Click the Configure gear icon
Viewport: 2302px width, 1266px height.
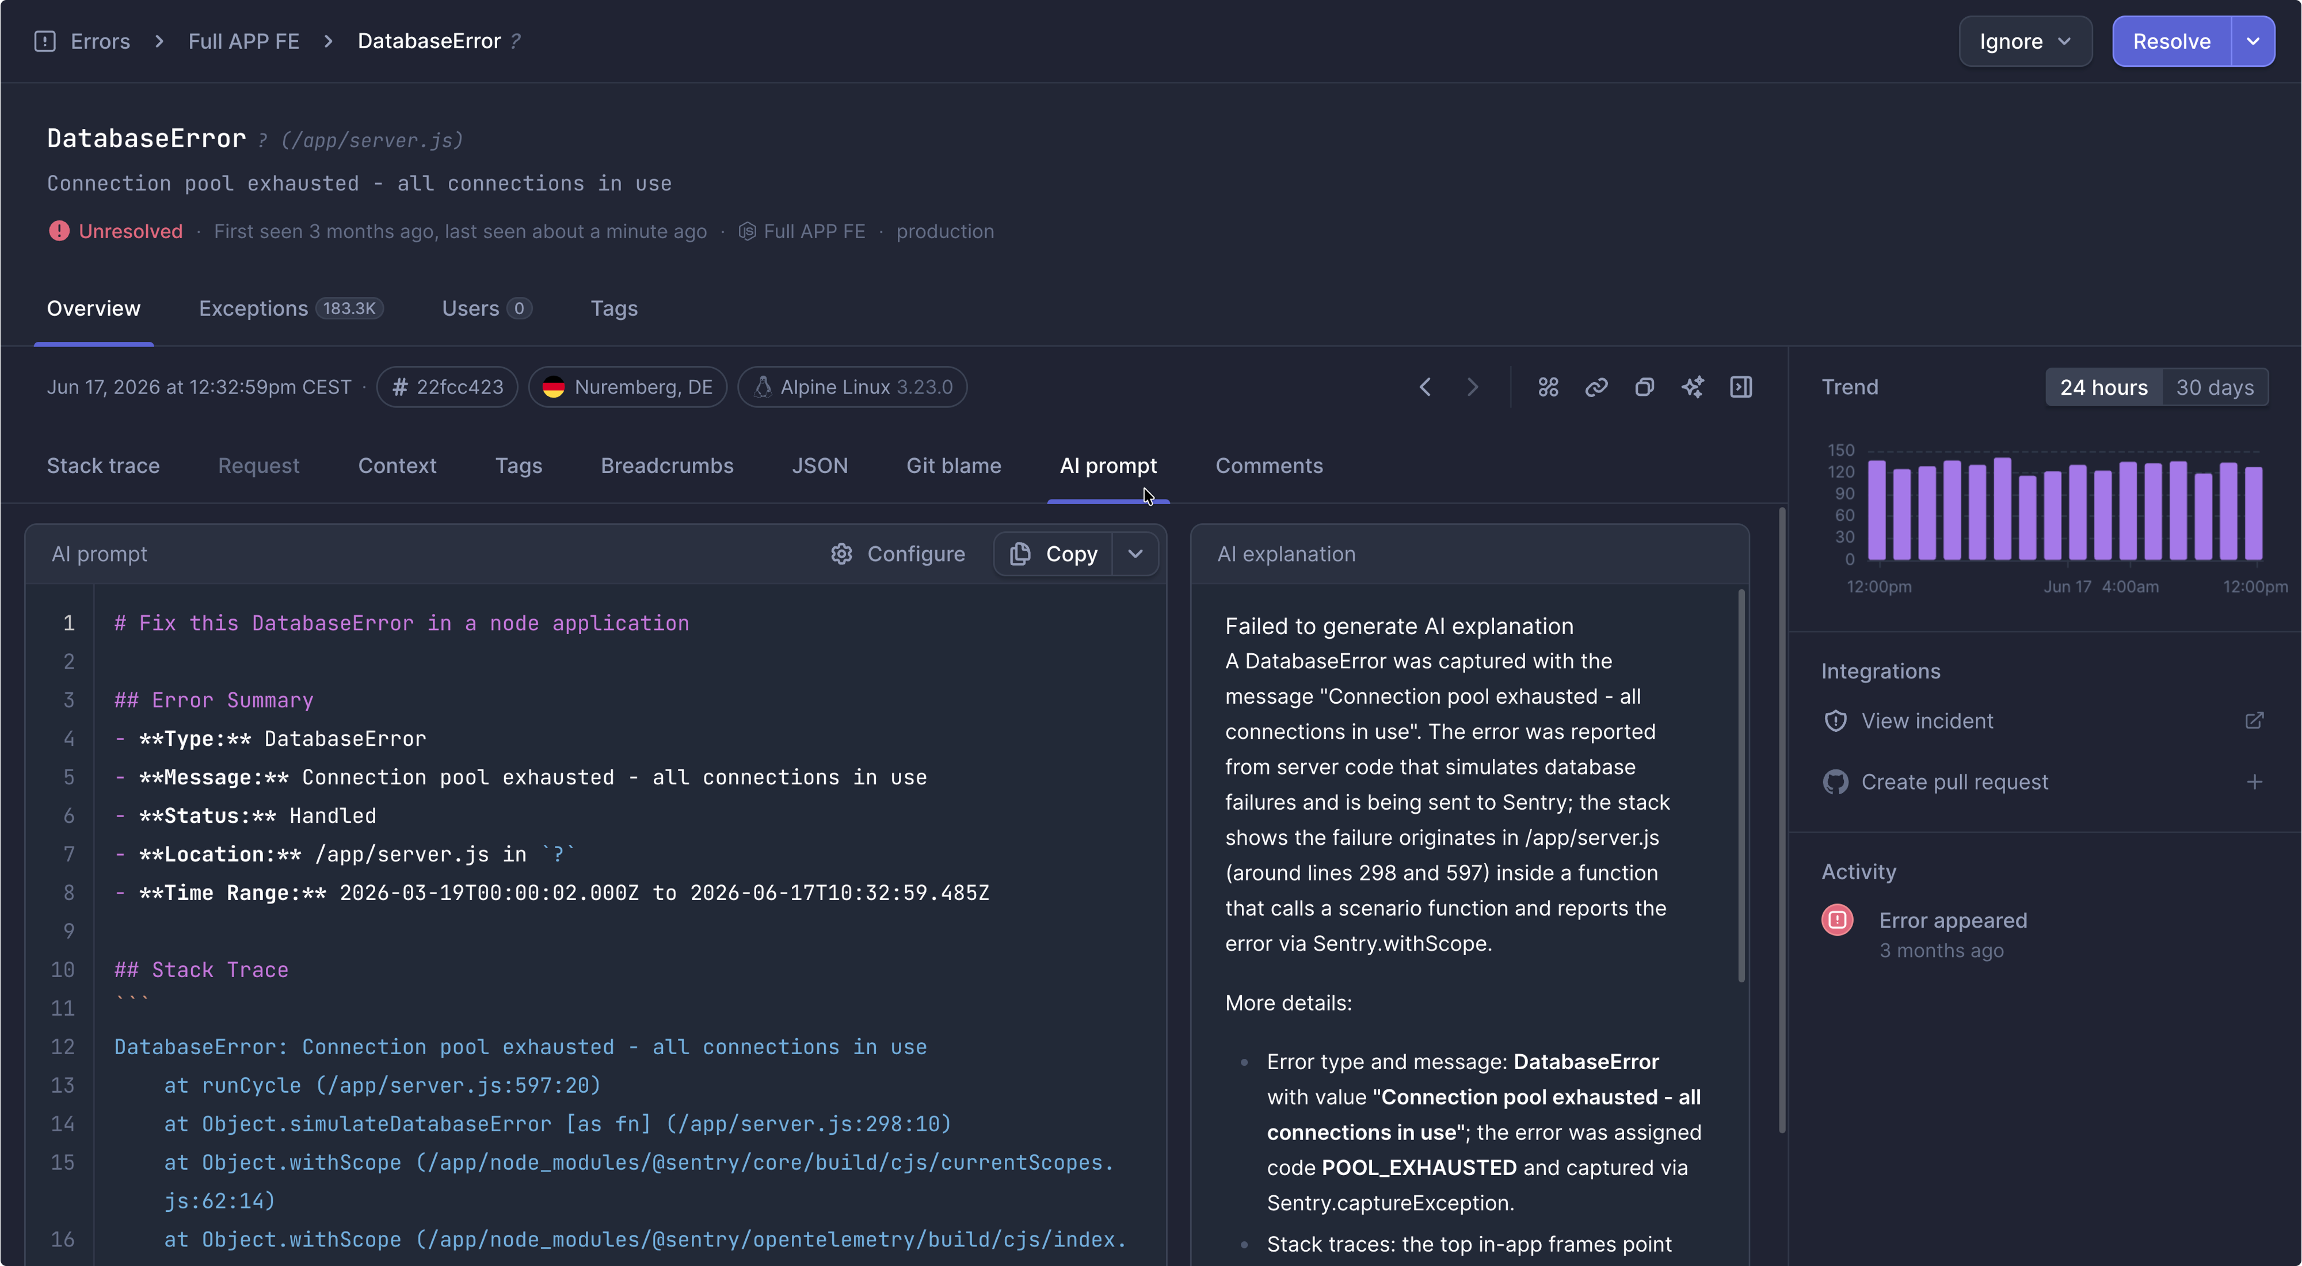pyautogui.click(x=841, y=554)
